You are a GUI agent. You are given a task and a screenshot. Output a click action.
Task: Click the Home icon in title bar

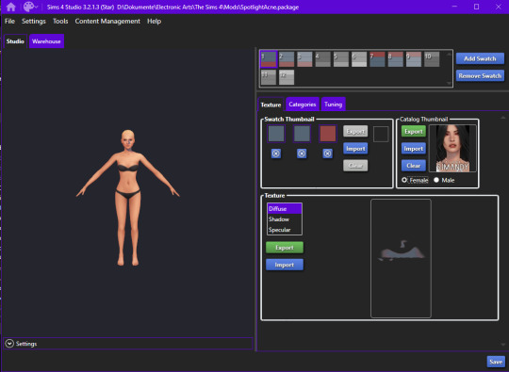click(x=10, y=7)
